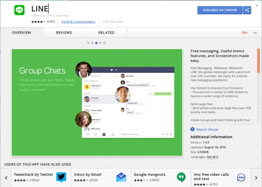
Task: Open Google Hangouts quote icon
Action: [181, 177]
